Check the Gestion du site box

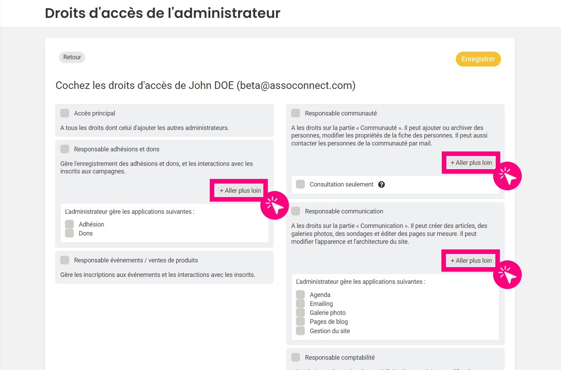coord(300,331)
